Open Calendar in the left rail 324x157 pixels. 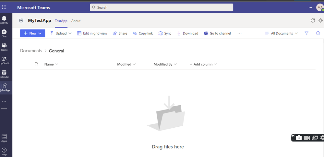[4, 74]
